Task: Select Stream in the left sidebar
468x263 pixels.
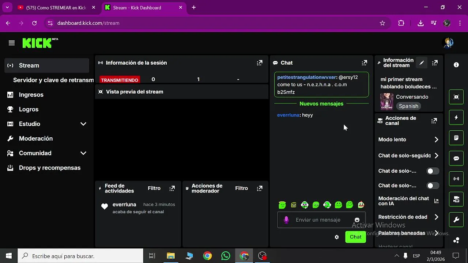Action: (47, 65)
